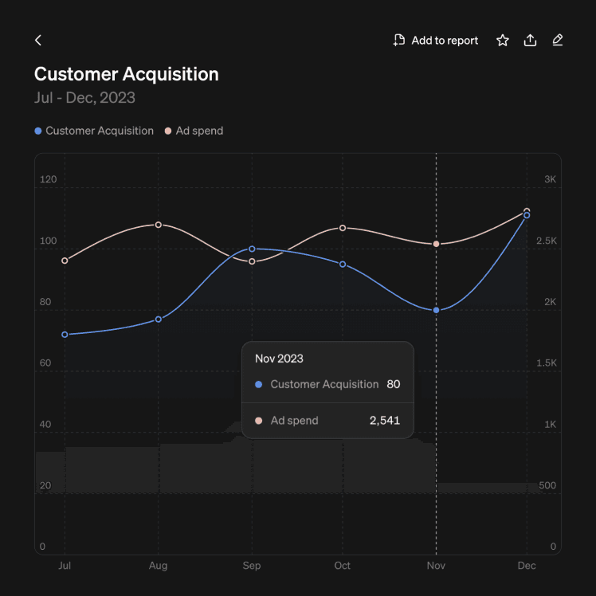Open the Jul - Dec, 2023 date range
The width and height of the screenshot is (596, 596).
(84, 98)
